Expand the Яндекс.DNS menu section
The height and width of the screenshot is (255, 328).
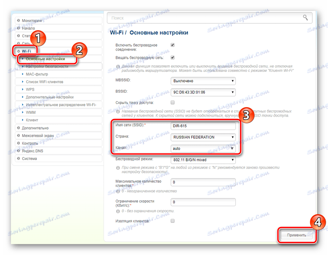[x=58, y=151]
